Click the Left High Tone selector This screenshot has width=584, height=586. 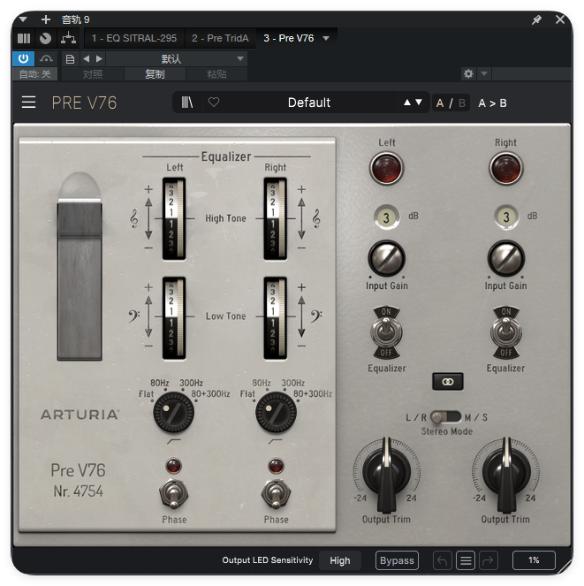[174, 218]
